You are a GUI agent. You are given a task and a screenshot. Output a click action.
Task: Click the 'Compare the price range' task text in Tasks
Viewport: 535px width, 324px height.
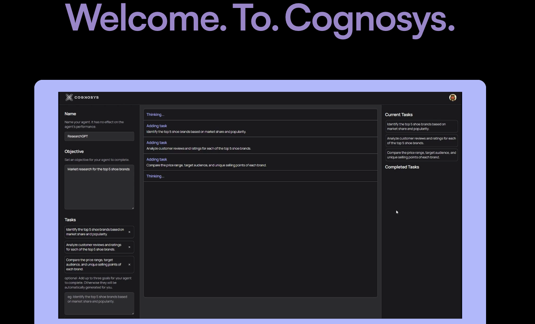pyautogui.click(x=94, y=265)
